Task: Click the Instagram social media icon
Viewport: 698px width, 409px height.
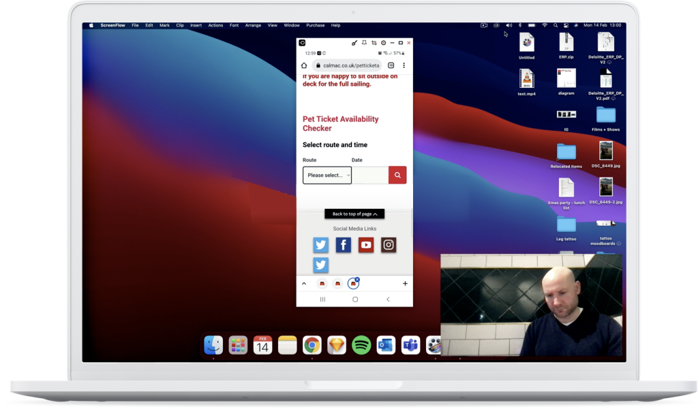Action: 389,245
